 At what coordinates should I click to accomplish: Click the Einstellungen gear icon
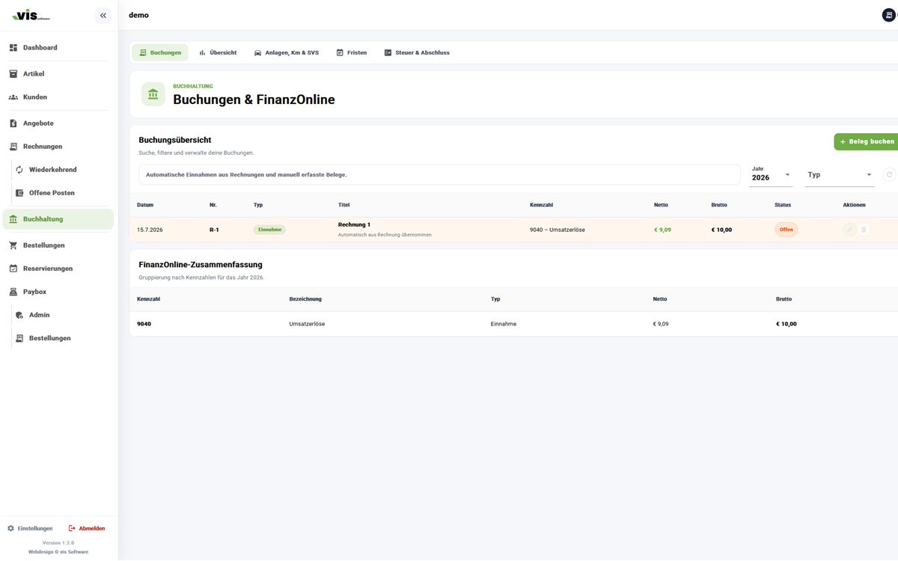10,528
